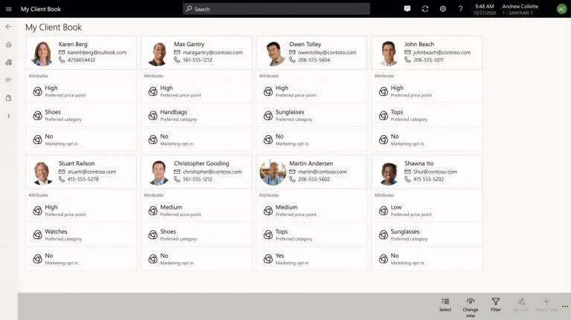571x320 pixels.
Task: Click the back arrow in sidebar
Action: [8, 27]
